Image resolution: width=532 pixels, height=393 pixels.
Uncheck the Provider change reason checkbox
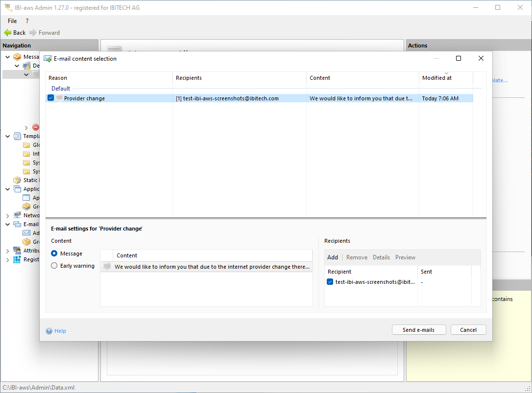point(51,98)
